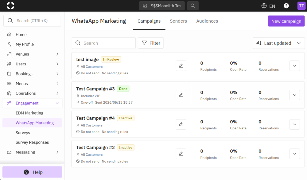Click the magnifier icon in the sidebar search
This screenshot has width=307, height=180.
point(10,21)
